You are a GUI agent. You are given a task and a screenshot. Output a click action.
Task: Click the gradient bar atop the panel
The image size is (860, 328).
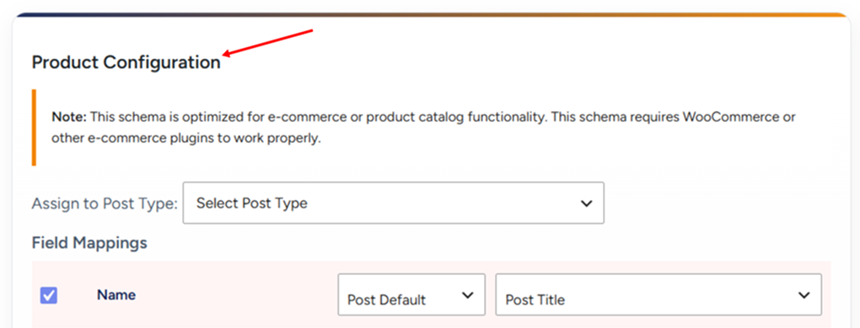click(x=430, y=15)
